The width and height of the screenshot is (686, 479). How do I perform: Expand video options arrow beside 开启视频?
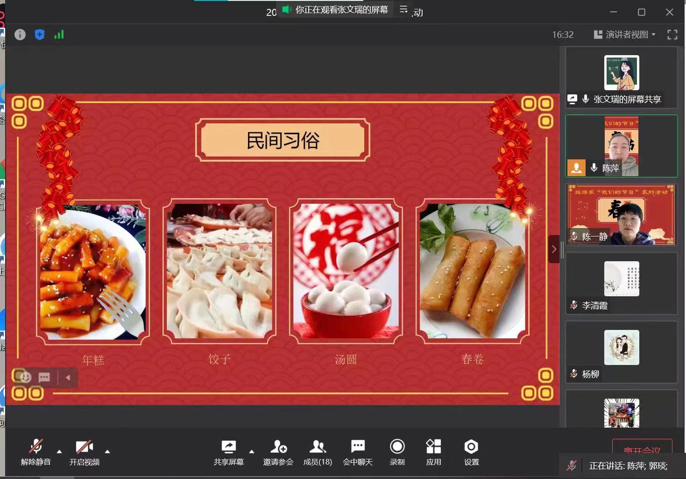click(107, 451)
